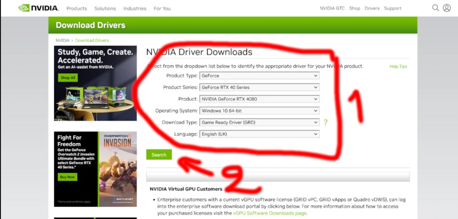
Task: Open the Download Type dropdown
Action: coord(259,122)
